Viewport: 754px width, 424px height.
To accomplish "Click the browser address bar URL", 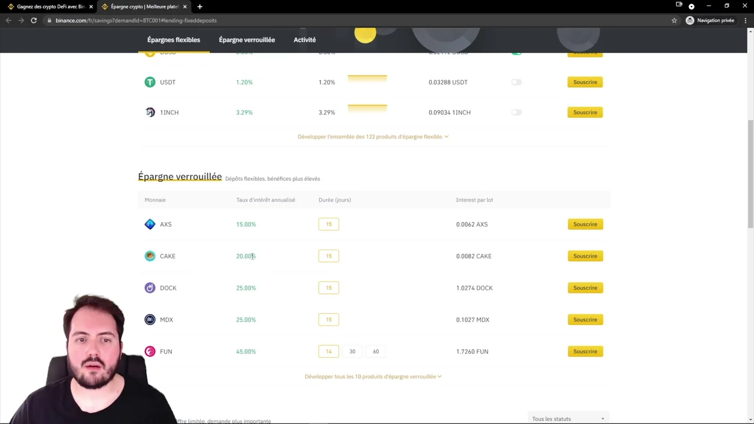I will 136,20.
